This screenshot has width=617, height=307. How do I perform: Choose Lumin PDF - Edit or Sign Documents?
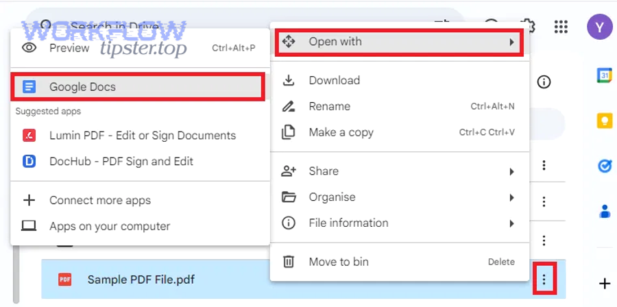[140, 136]
